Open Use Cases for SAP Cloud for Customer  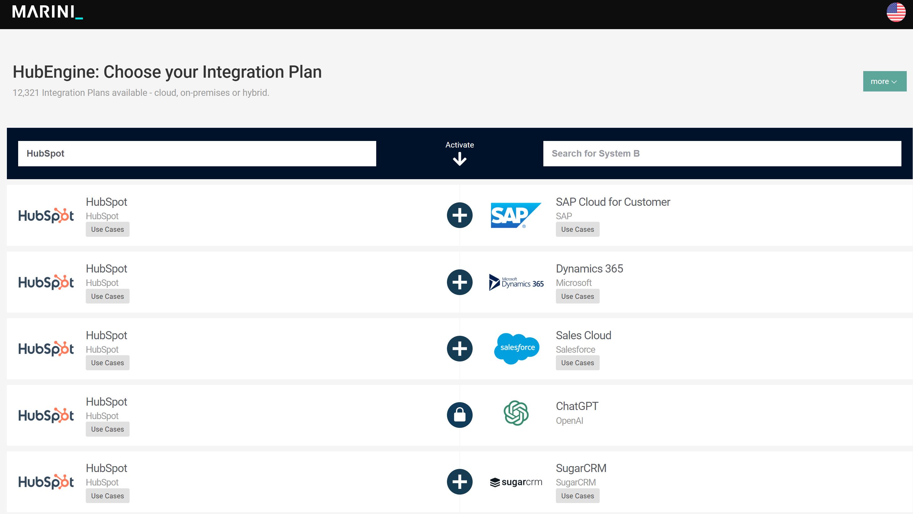(577, 229)
